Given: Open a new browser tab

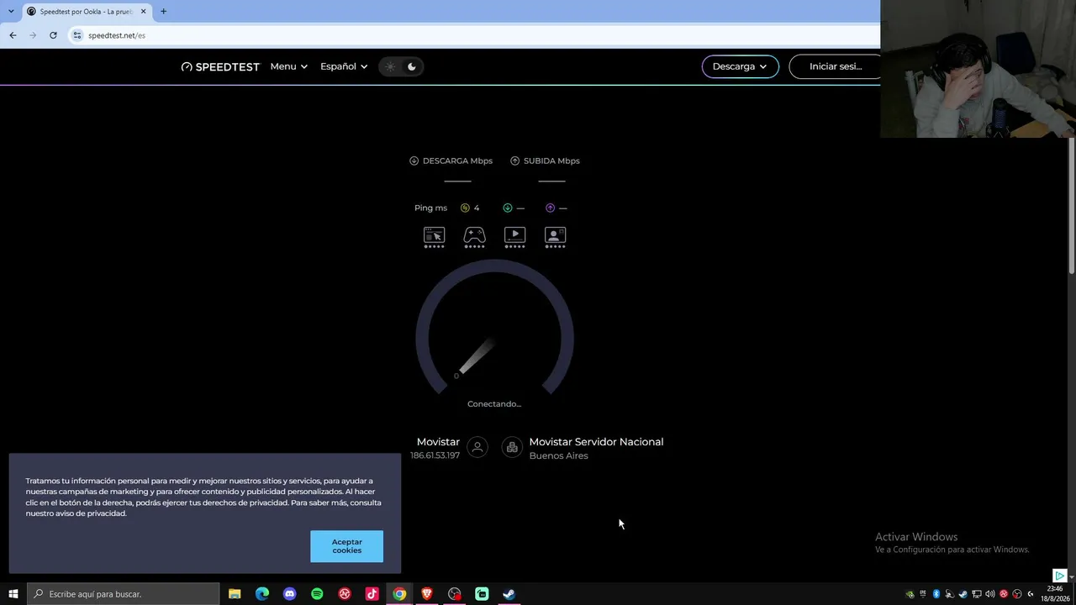Looking at the screenshot, I should [163, 11].
